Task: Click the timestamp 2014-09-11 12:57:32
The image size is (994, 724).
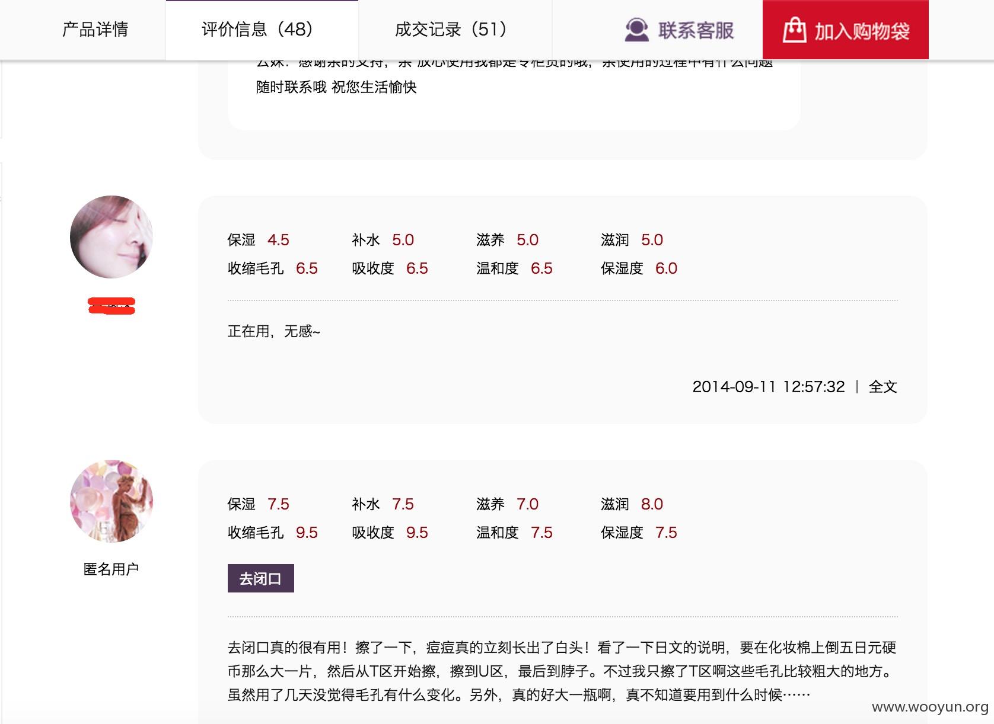Action: [x=769, y=387]
